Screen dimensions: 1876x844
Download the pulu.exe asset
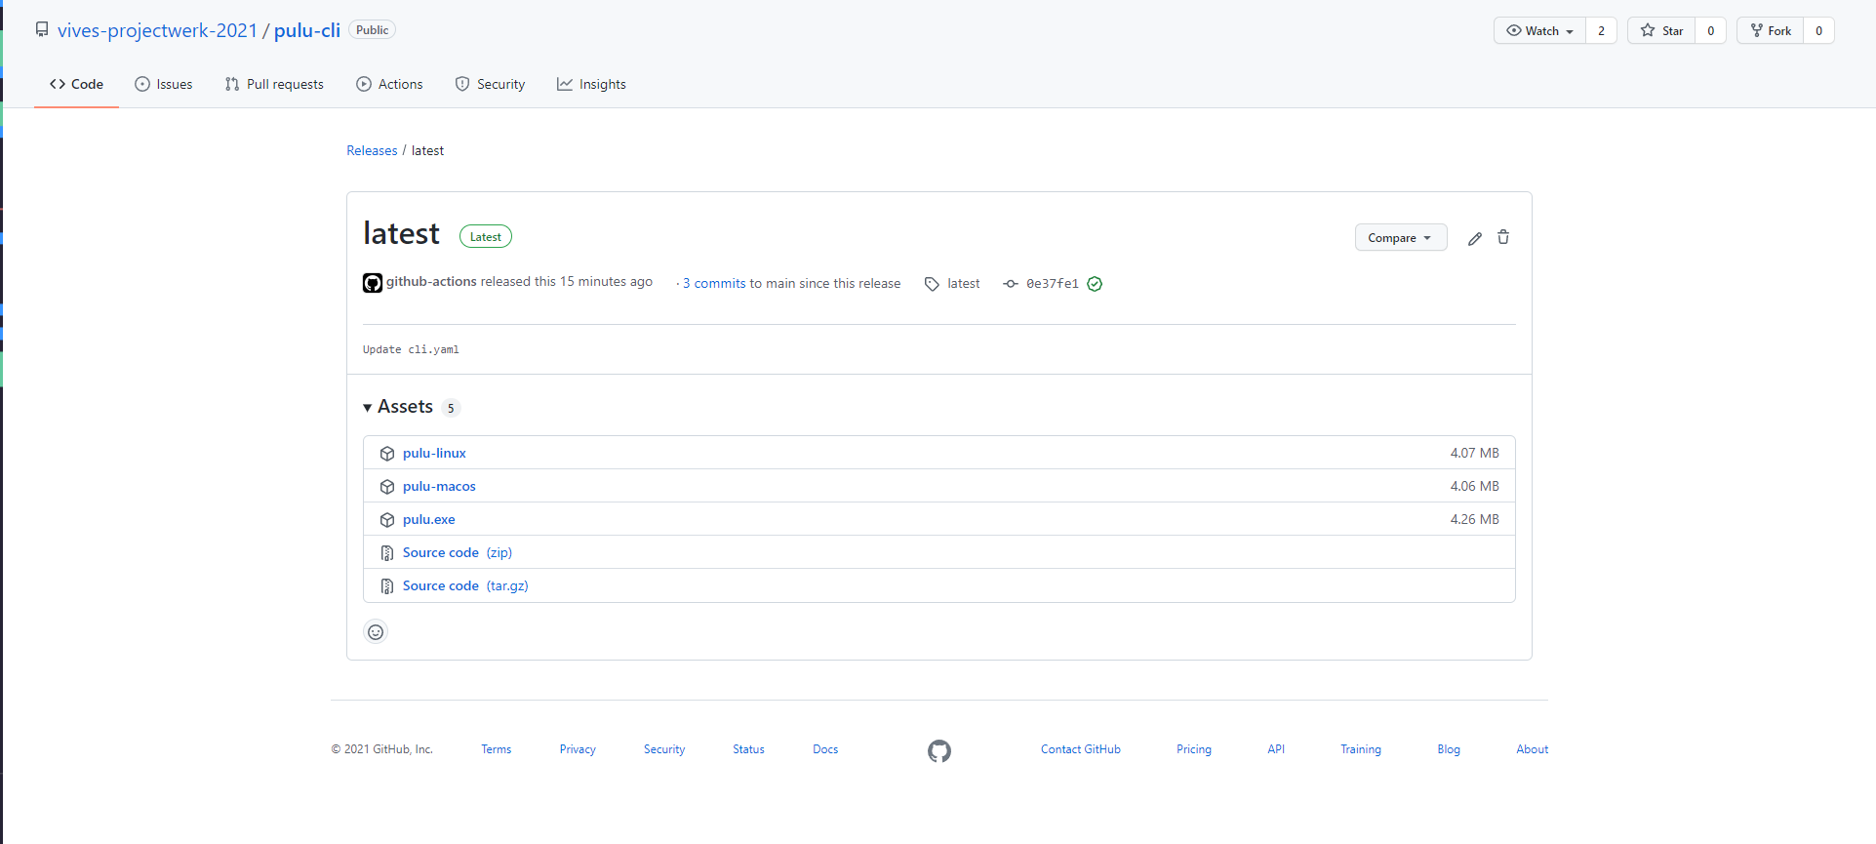[428, 519]
